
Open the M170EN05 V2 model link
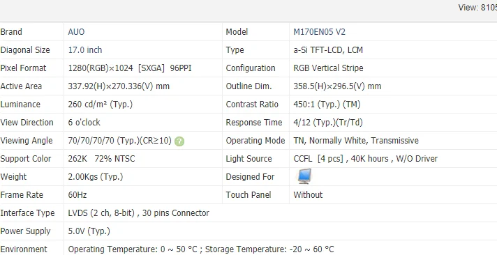319,32
